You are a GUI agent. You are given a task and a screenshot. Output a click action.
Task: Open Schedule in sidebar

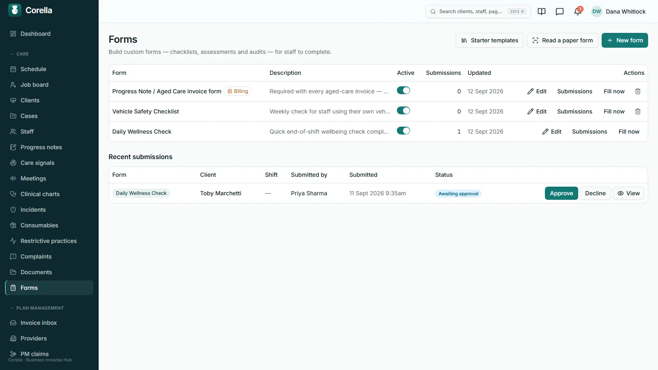tap(49, 69)
